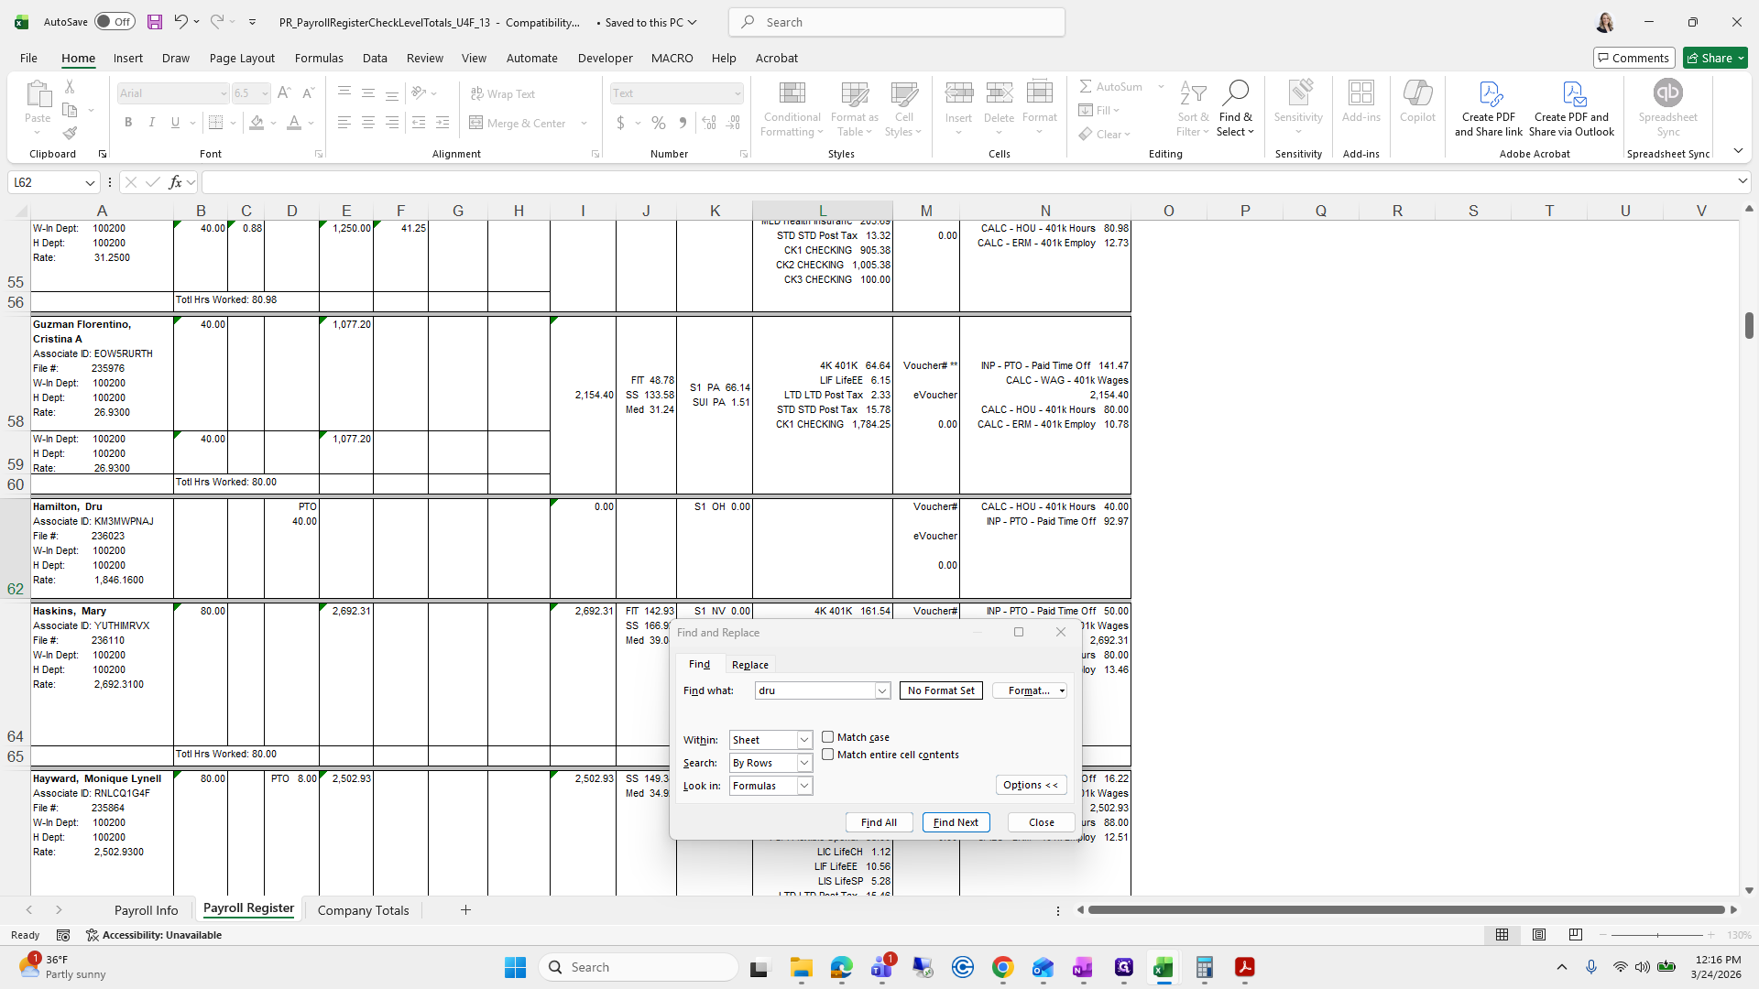Click the Create PDF and Share link icon
Viewport: 1759px width, 989px height.
[x=1489, y=94]
